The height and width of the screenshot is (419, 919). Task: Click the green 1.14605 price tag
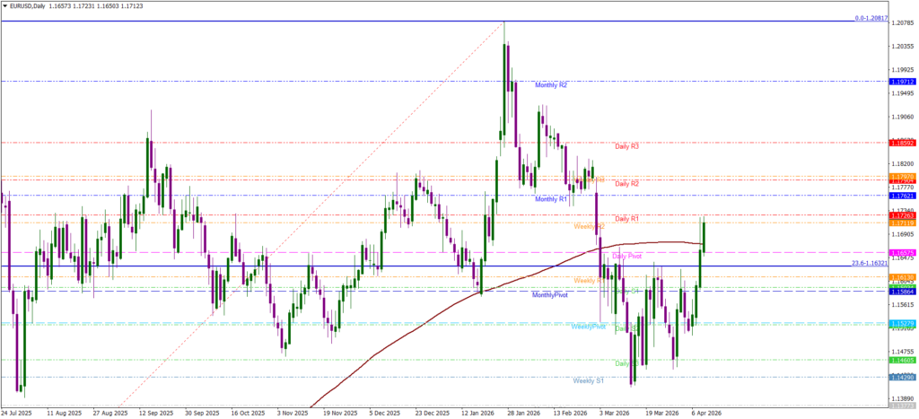pyautogui.click(x=901, y=360)
